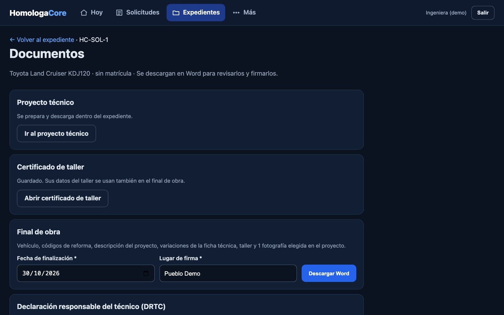Click the Fecha de finalización label

(47, 258)
